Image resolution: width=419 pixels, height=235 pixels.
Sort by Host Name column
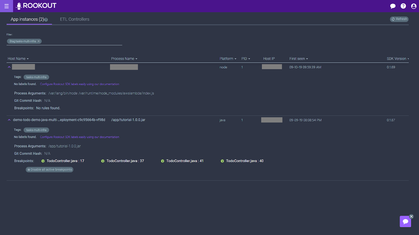click(x=18, y=59)
